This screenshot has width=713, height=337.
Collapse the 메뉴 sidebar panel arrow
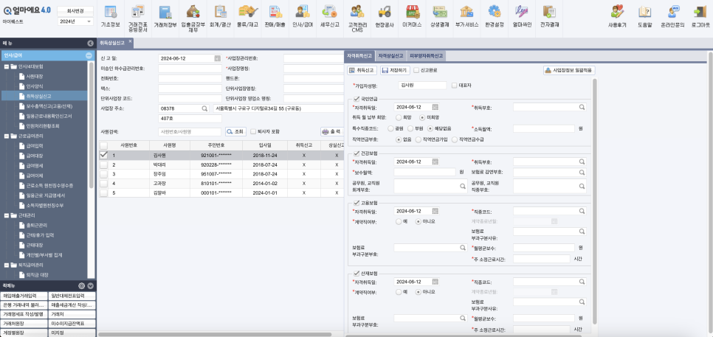[90, 44]
